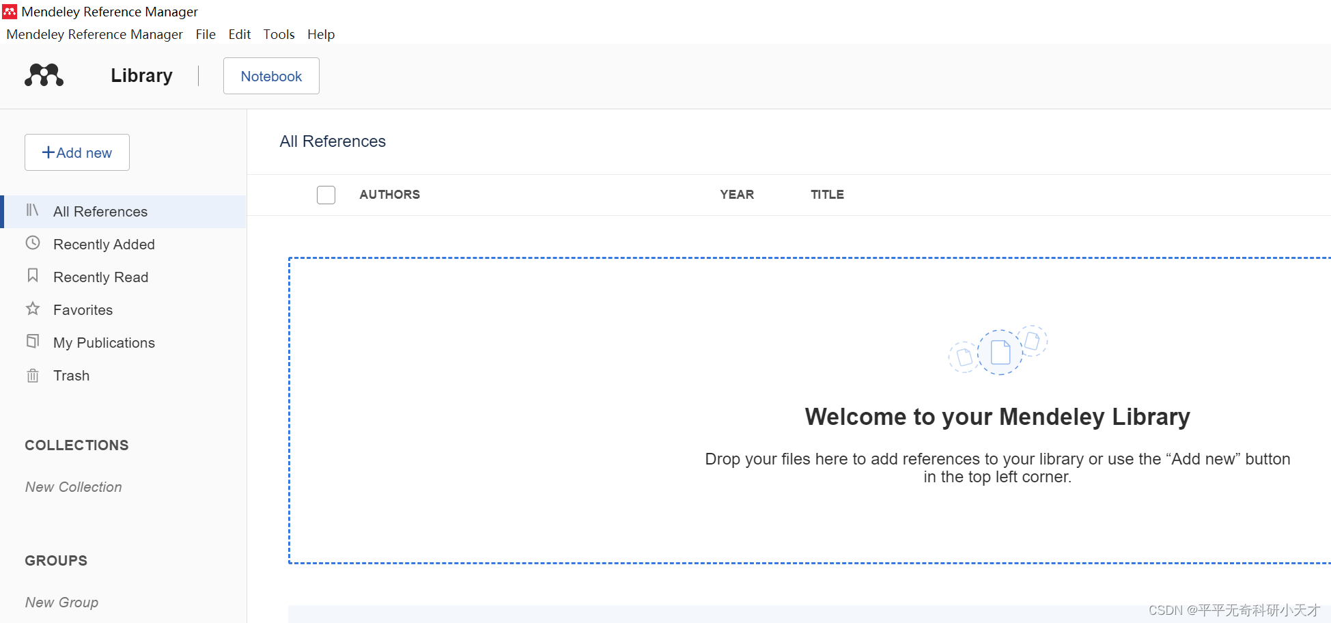Screen dimensions: 1331x623
Task: Switch to the Library tab
Action: (x=142, y=75)
